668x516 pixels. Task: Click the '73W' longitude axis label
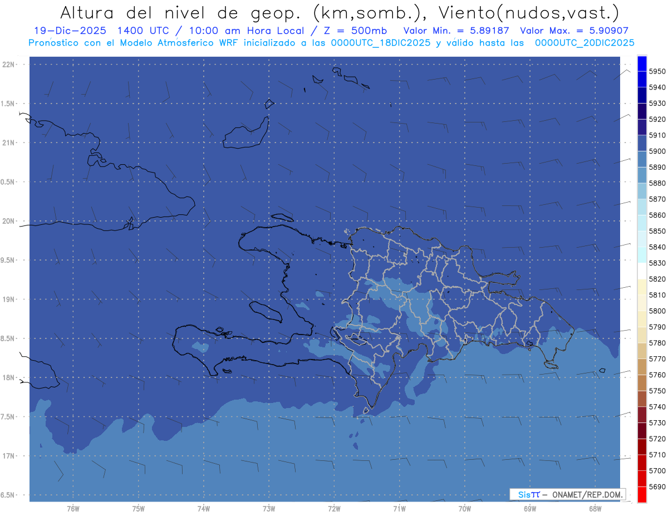[269, 508]
